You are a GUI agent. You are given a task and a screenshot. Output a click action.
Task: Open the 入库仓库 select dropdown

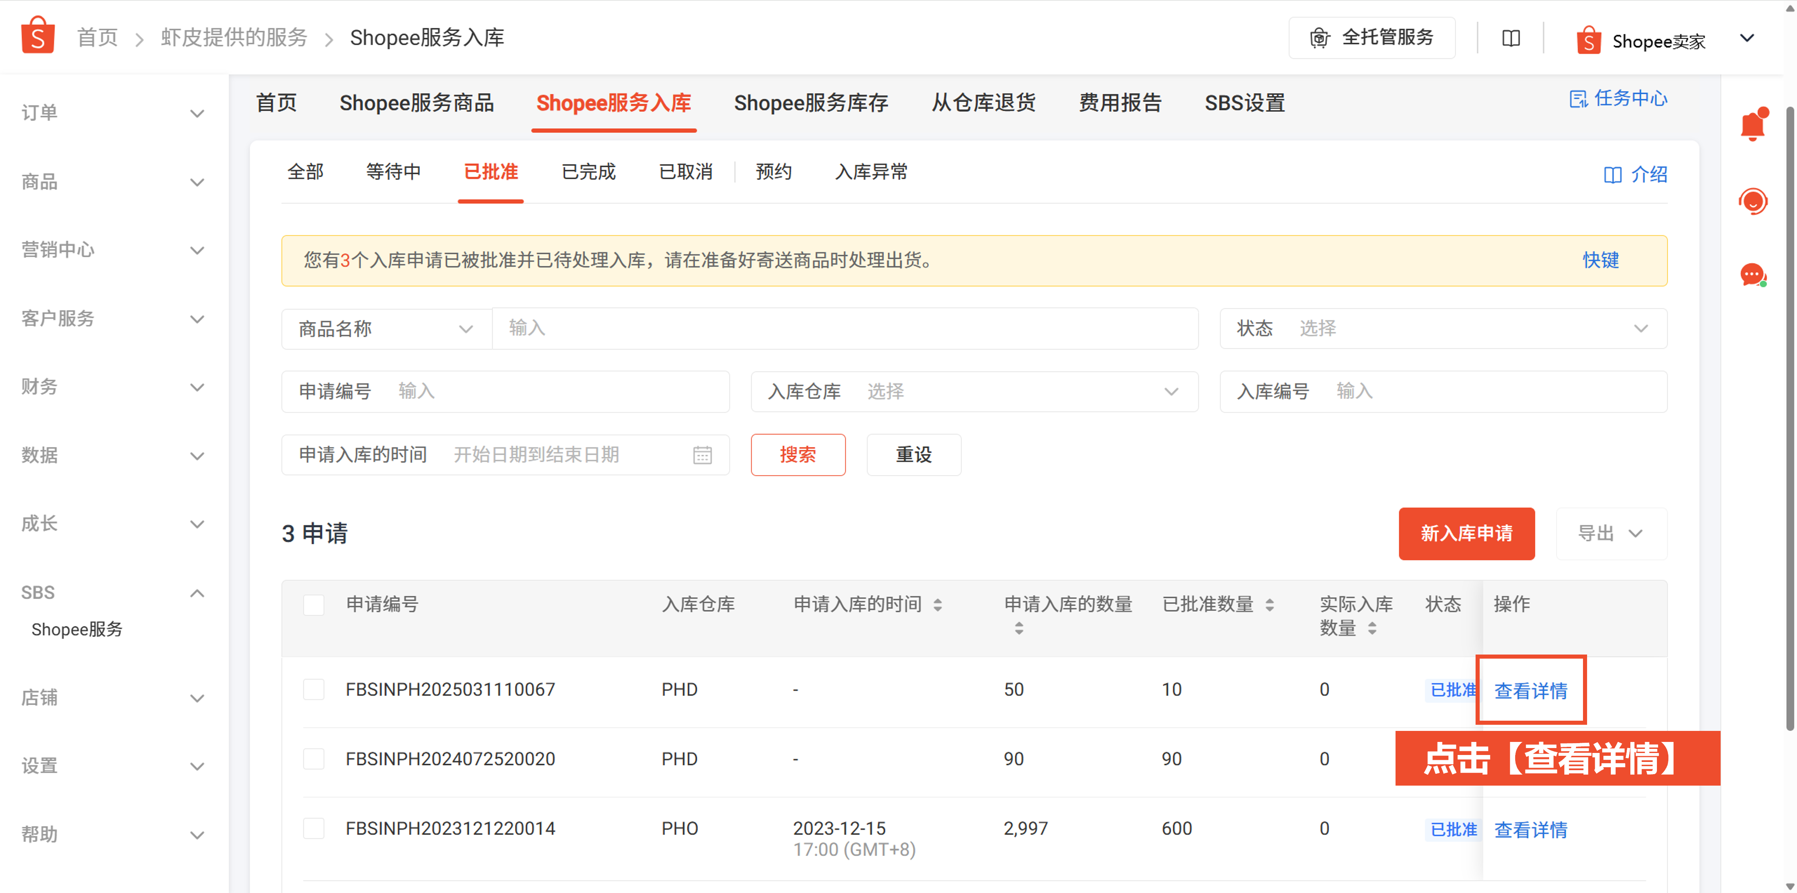coord(974,392)
